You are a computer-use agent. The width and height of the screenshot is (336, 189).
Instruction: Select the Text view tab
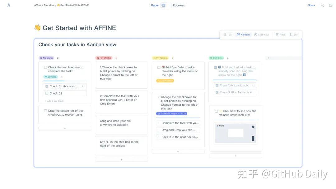click(x=228, y=35)
